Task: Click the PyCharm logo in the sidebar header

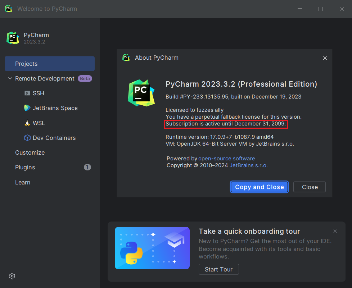Action: [13, 38]
